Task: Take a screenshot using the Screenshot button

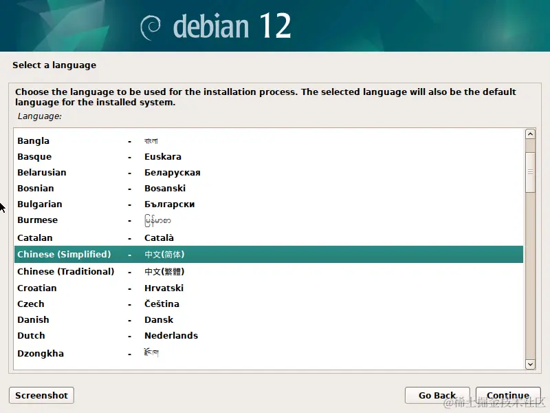Action: click(41, 395)
